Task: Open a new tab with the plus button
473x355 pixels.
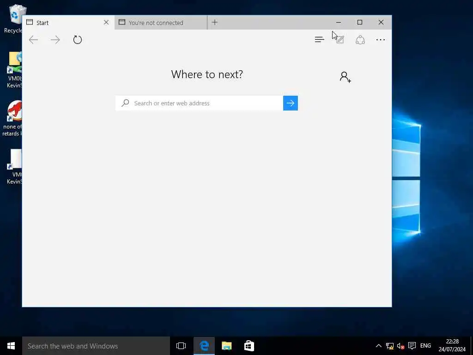Action: point(215,22)
